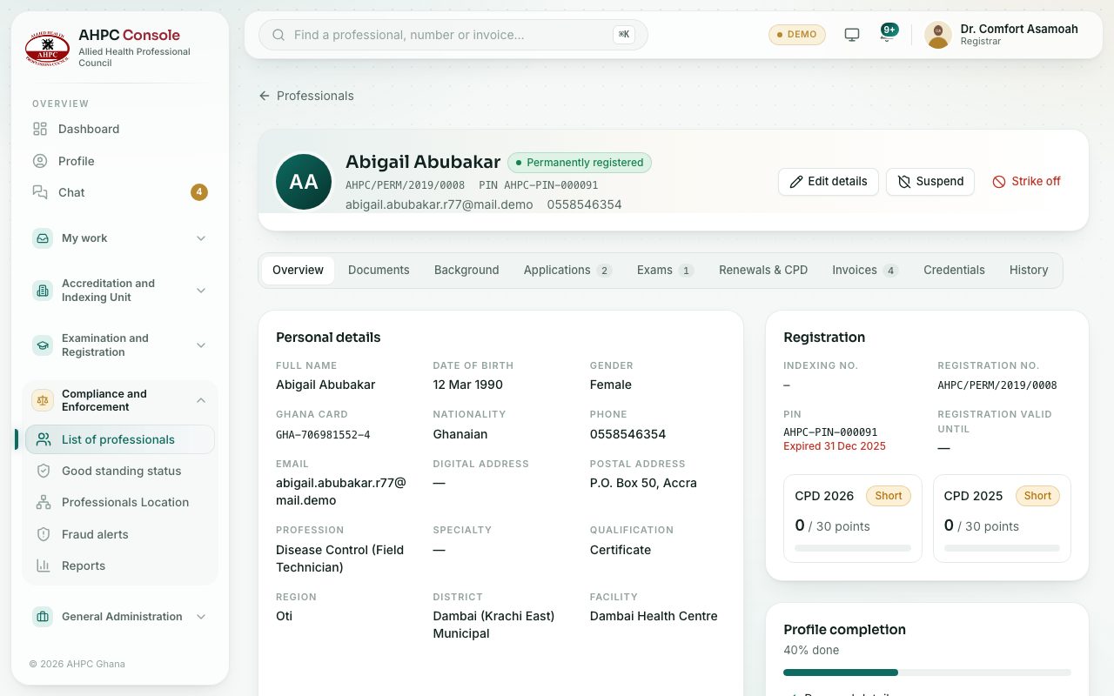The width and height of the screenshot is (1114, 696).
Task: Open the Applications tab
Action: (567, 270)
